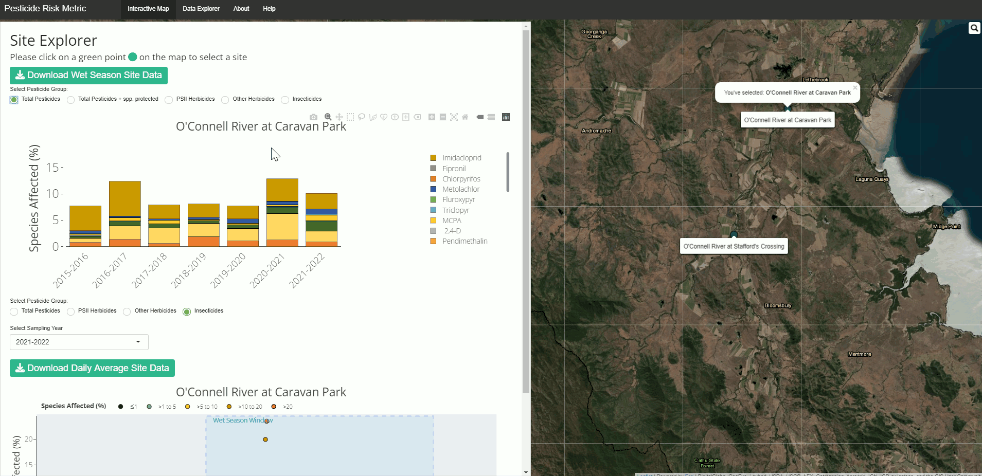Viewport: 982px width, 476px height.
Task: Click the '>5 to 10' legend entry
Action: pos(207,407)
